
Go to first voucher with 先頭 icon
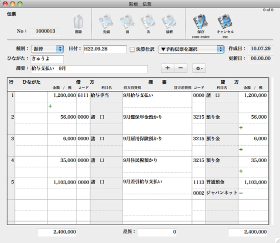point(106,22)
